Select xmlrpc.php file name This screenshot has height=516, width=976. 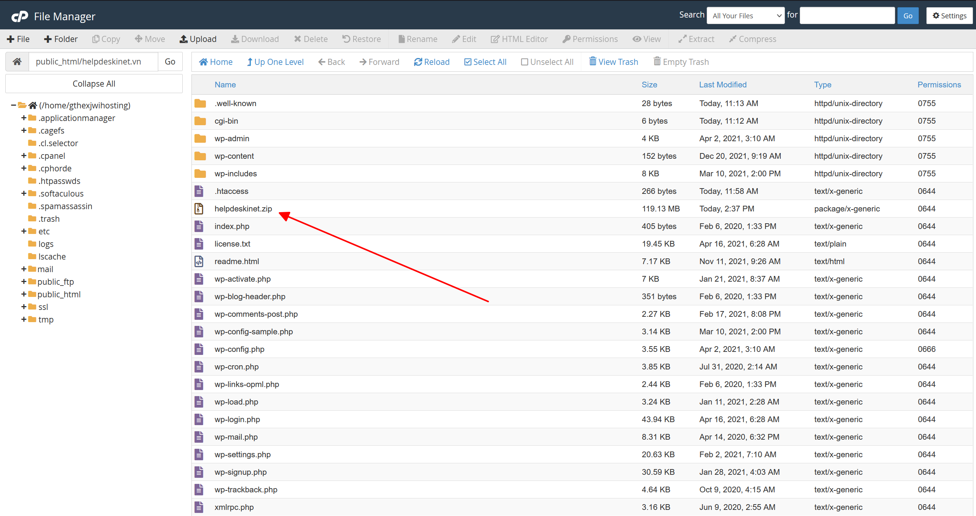point(234,507)
